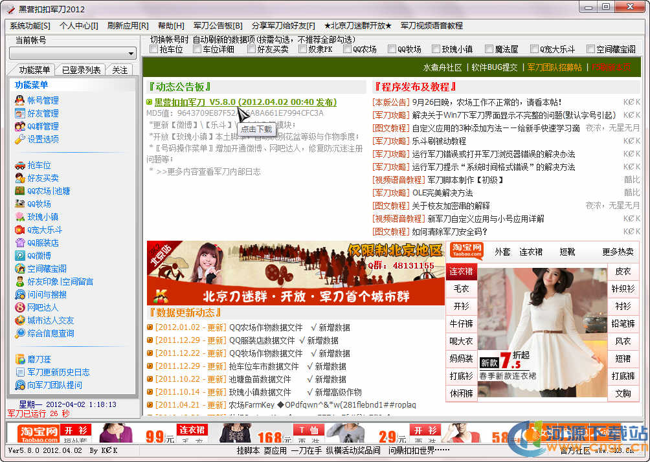Open the 当前帐号 account dropdown

(x=131, y=54)
